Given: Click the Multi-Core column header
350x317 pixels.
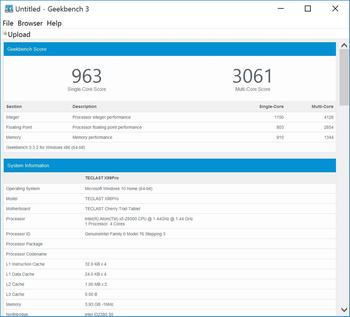Looking at the screenshot, I should click(322, 107).
